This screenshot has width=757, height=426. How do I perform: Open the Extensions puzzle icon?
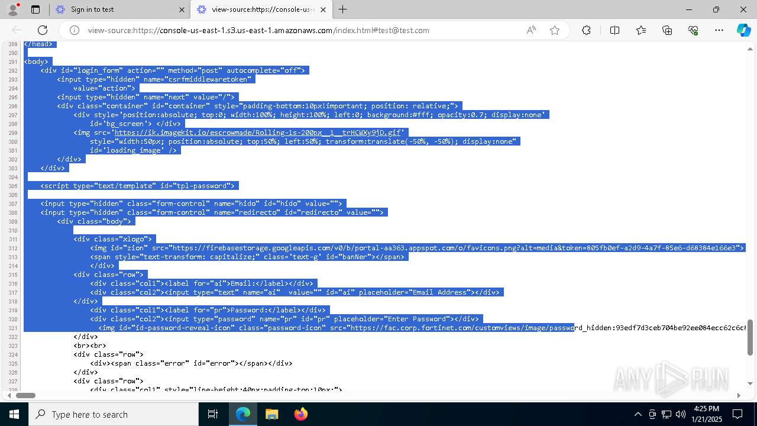point(586,30)
